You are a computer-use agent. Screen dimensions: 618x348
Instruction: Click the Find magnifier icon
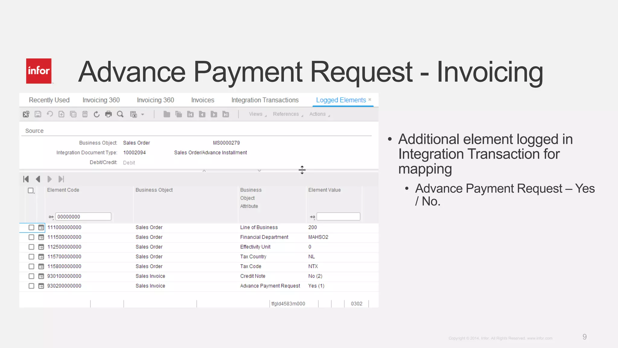point(120,114)
